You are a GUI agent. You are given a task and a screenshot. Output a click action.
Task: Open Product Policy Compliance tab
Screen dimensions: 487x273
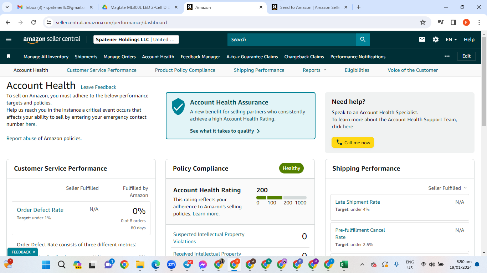pyautogui.click(x=185, y=70)
